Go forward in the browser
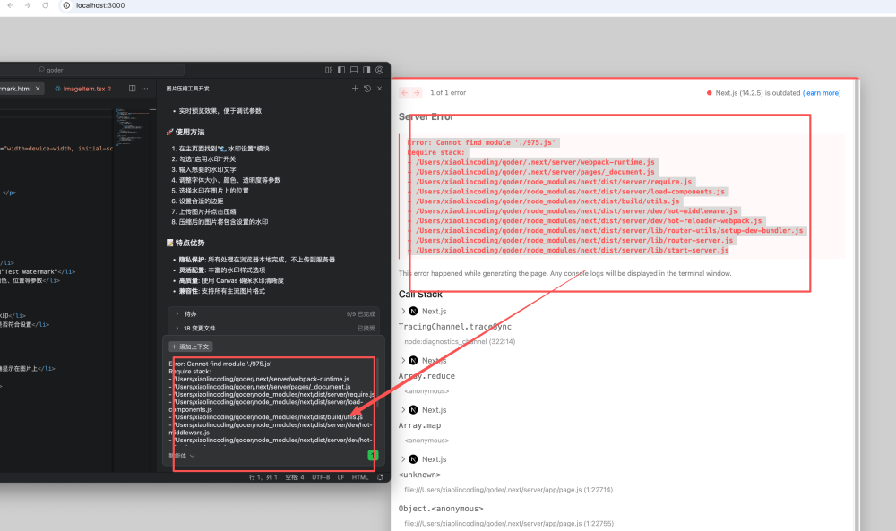The height and width of the screenshot is (531, 896). (x=28, y=5)
